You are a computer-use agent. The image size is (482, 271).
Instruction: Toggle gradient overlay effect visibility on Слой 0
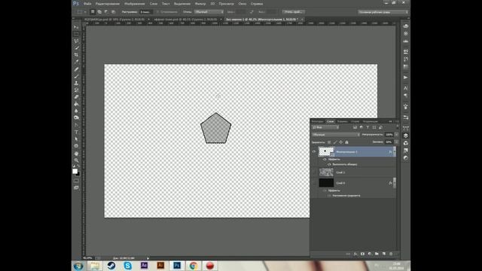pyautogui.click(x=329, y=196)
